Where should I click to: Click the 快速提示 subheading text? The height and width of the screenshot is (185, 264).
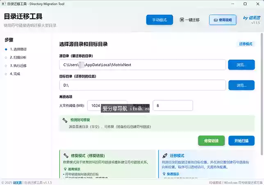click(173, 174)
